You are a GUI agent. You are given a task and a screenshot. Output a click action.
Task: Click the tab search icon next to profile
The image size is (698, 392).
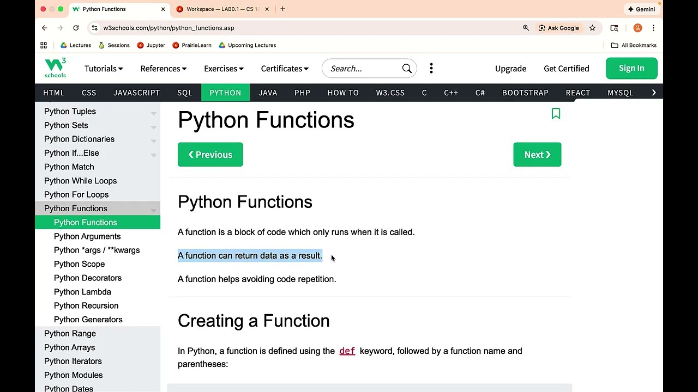pos(614,28)
